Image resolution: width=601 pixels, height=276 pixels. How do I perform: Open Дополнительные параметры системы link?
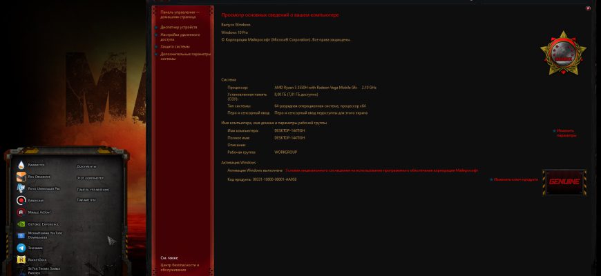point(186,57)
